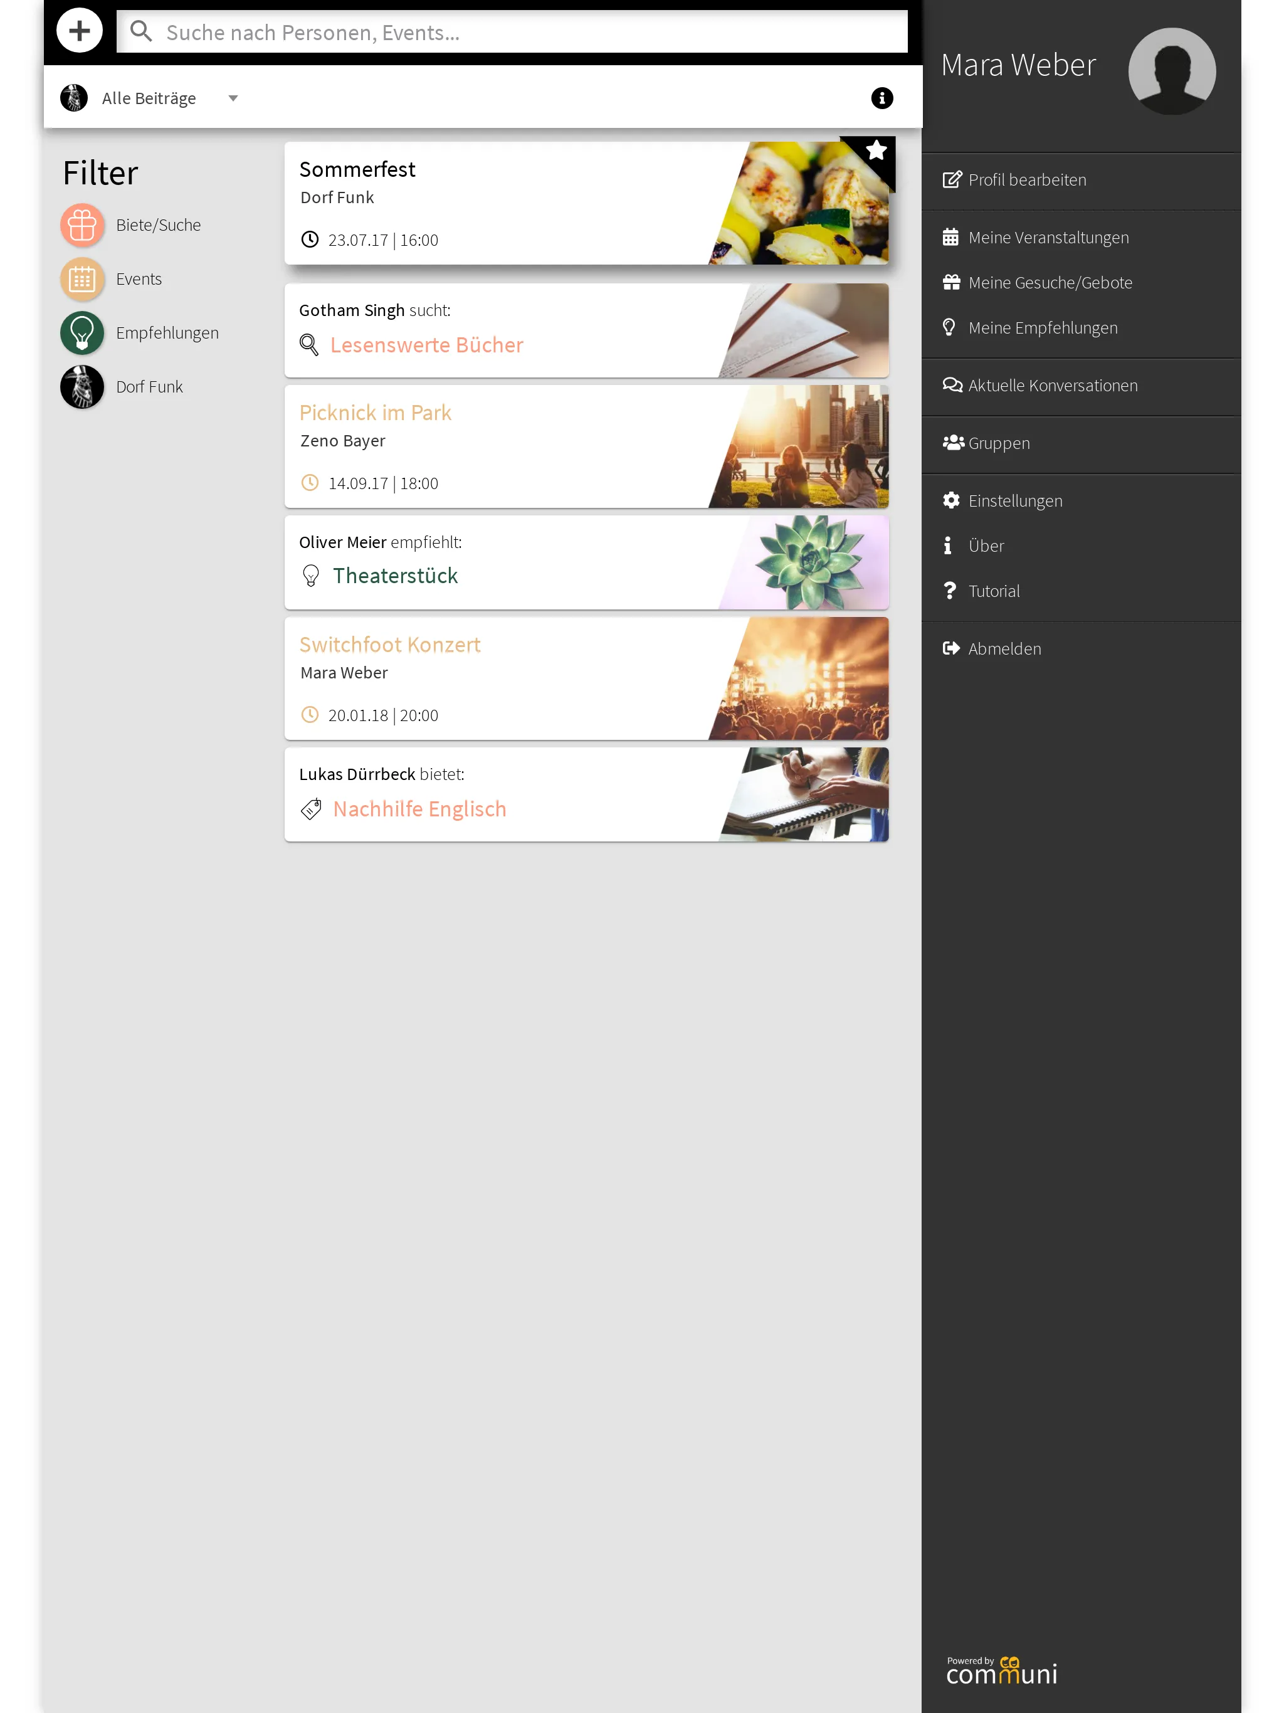Click Zeno Bayer author name
1284x1713 pixels.
pyautogui.click(x=343, y=441)
